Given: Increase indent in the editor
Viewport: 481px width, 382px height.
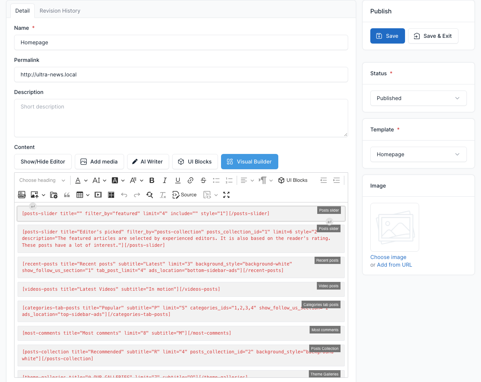Looking at the screenshot, I should tap(336, 180).
